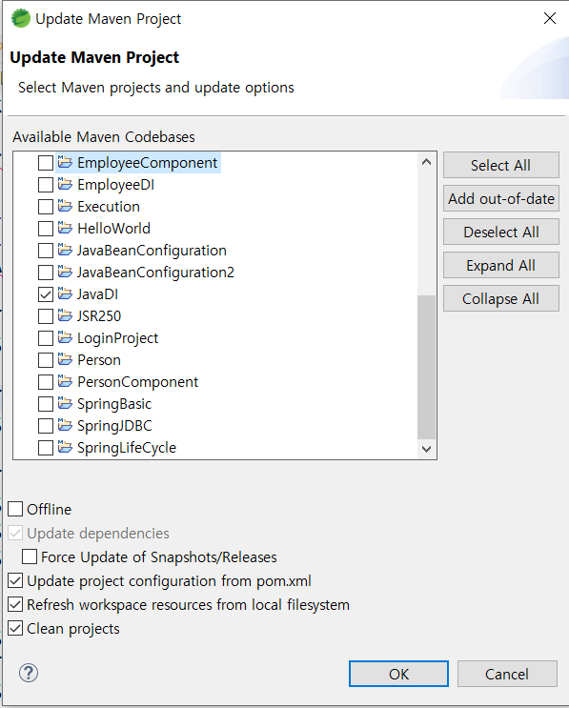This screenshot has width=569, height=708.
Task: Select the JavaDI project name
Action: point(97,293)
